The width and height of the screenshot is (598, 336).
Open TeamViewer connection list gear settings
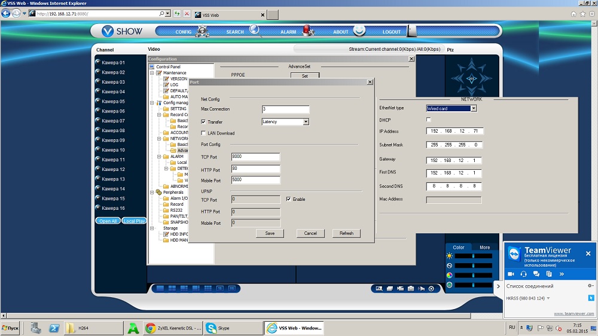(590, 286)
